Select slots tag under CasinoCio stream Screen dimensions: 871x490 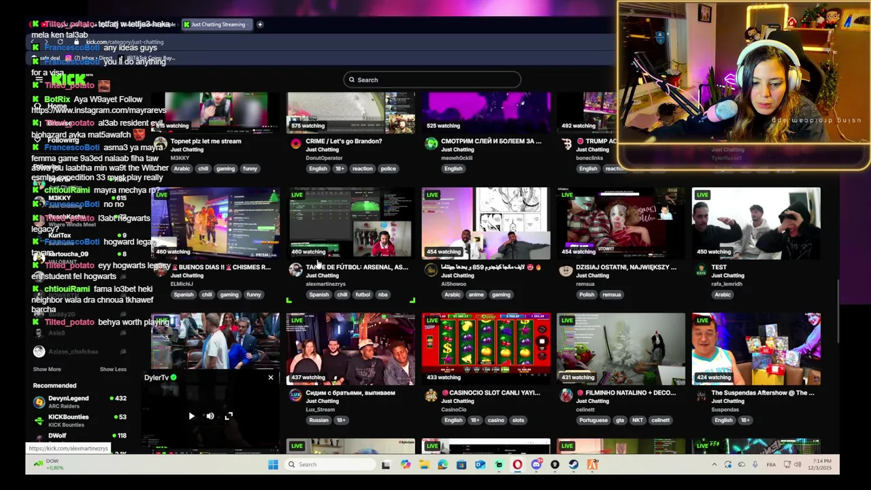[518, 420]
